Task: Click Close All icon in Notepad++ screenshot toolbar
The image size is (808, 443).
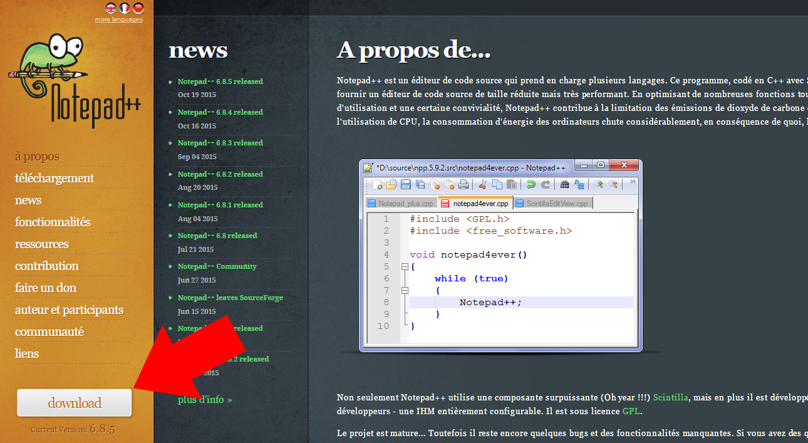Action: [449, 184]
